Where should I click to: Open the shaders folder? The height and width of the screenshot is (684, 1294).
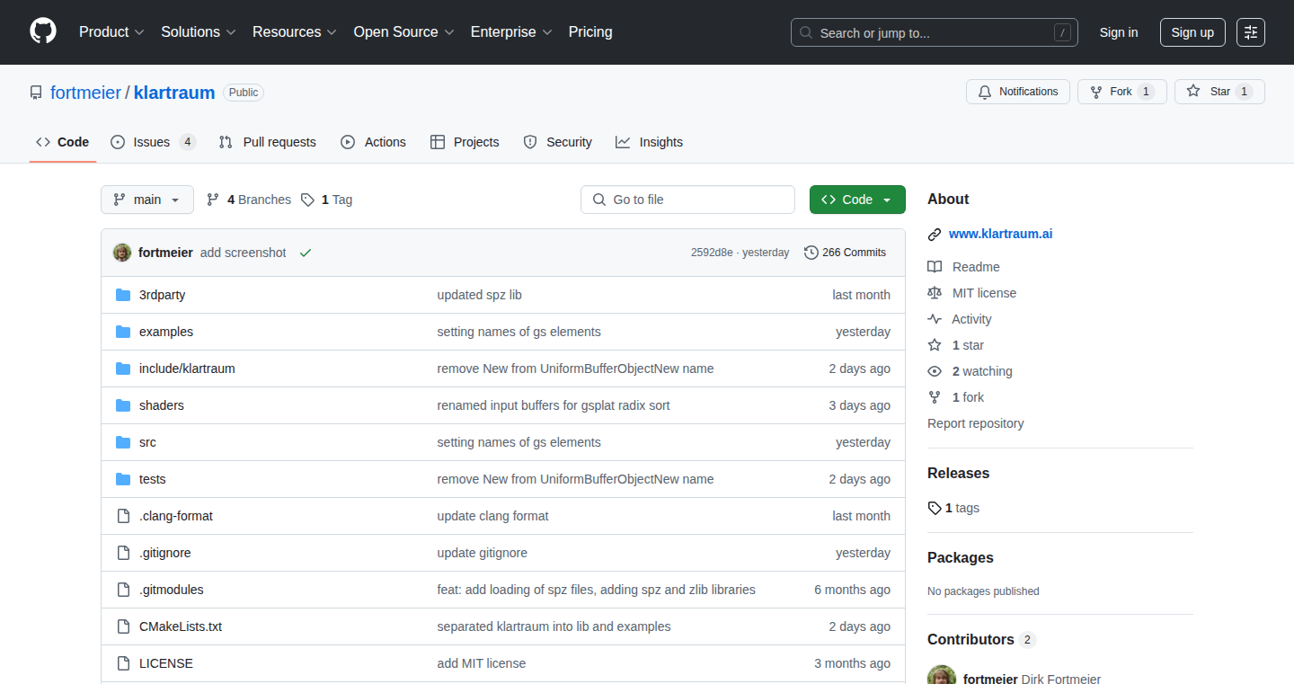[x=162, y=405]
